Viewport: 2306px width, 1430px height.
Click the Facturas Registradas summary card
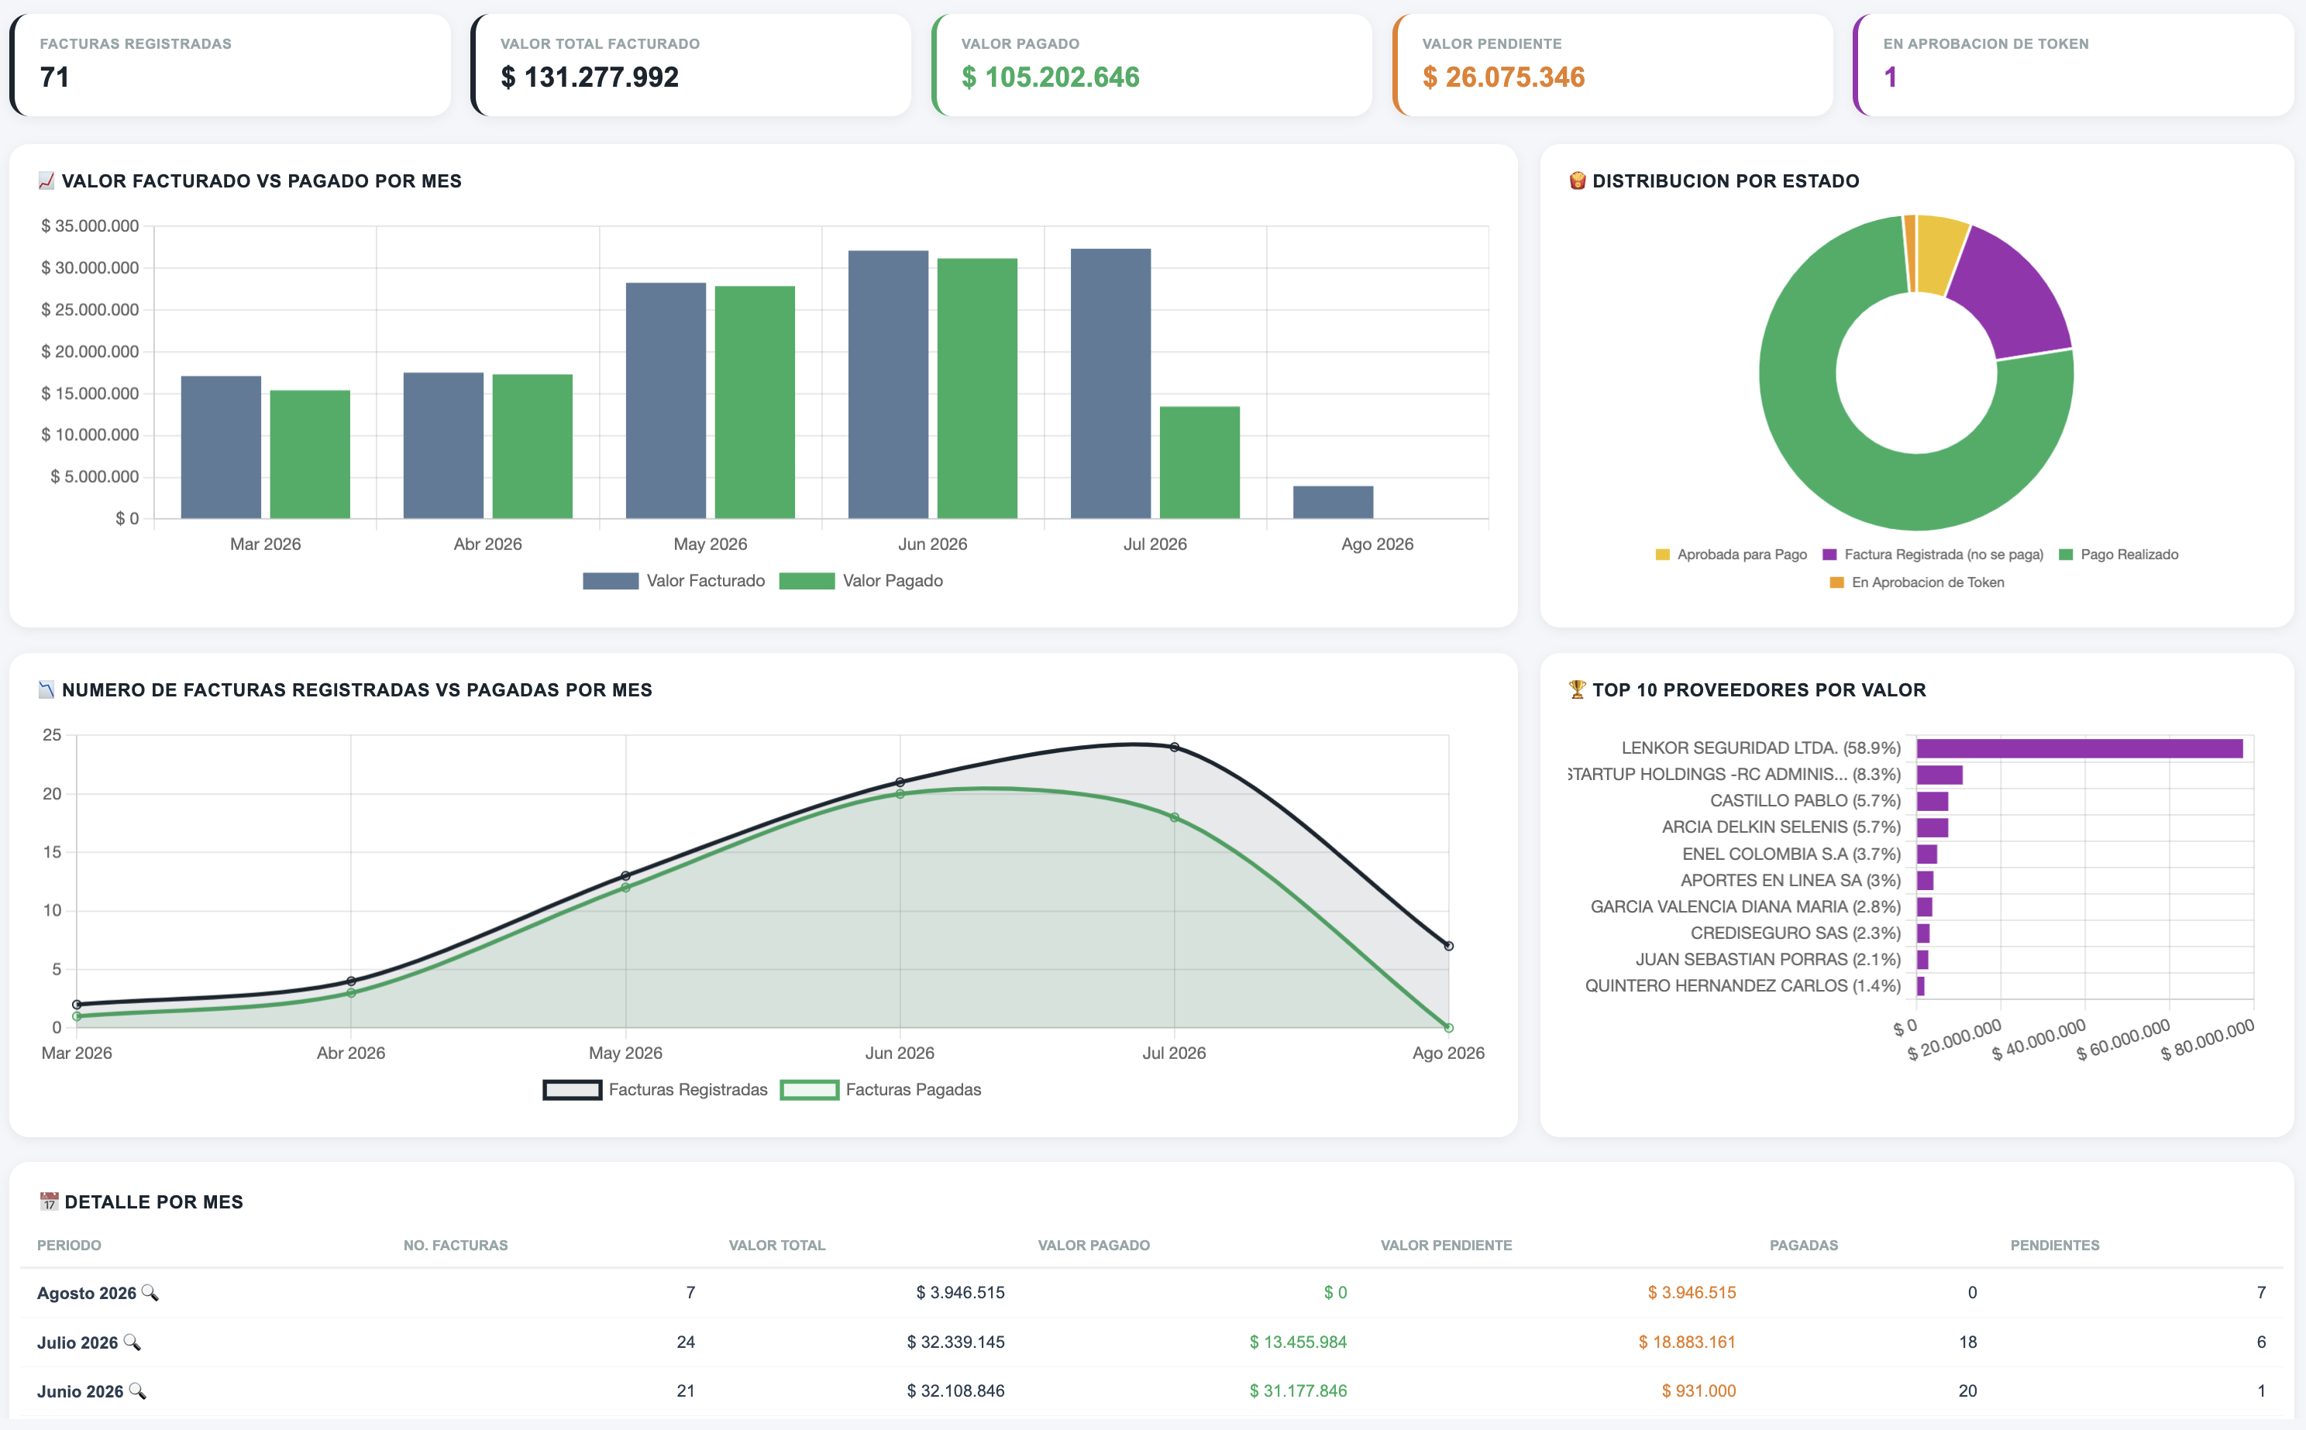coord(230,65)
